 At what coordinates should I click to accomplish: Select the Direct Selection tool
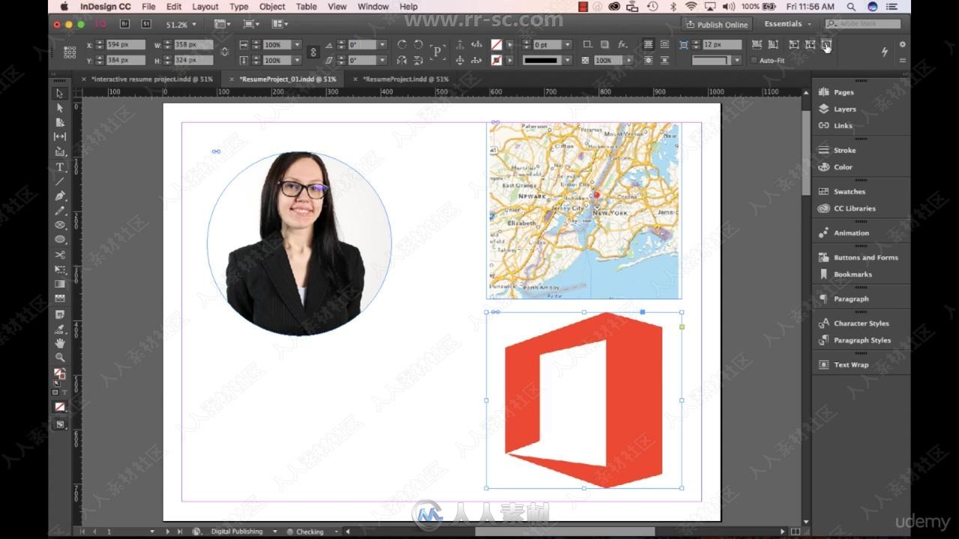coord(60,108)
